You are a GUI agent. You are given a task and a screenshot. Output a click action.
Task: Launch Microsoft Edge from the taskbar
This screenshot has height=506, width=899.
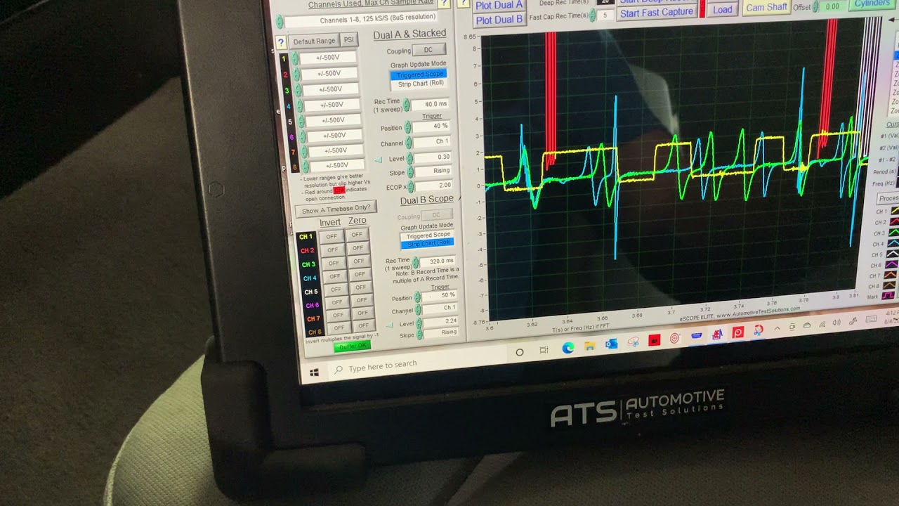[567, 348]
